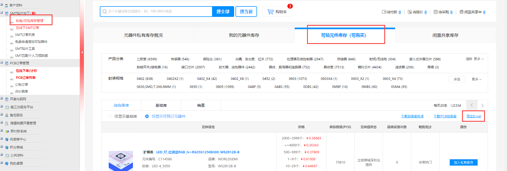Image resolution: width=507 pixels, height=171 pixels.
Task: Select the 仅显示基础库 radio button
Action: (x=110, y=116)
